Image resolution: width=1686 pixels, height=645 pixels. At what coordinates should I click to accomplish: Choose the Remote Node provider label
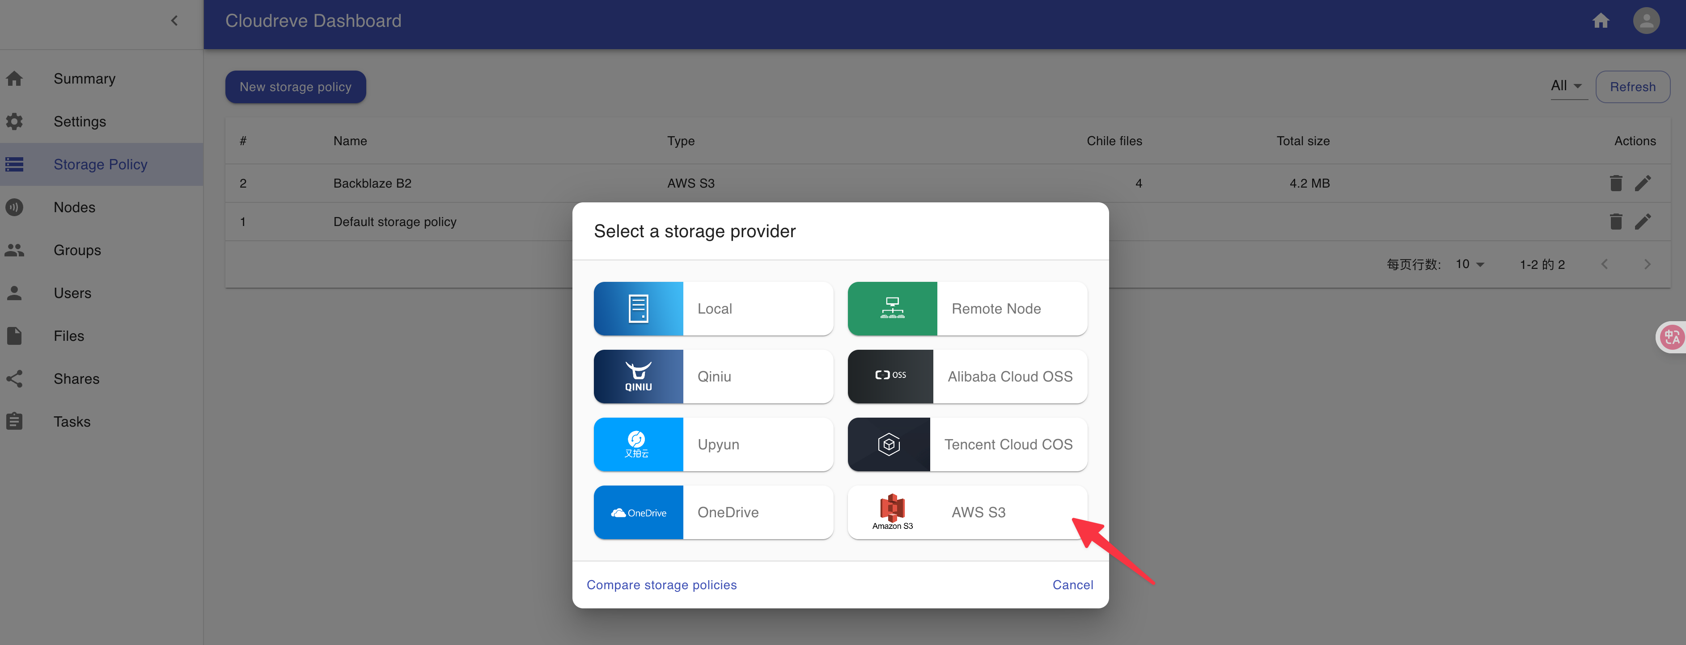coord(996,309)
